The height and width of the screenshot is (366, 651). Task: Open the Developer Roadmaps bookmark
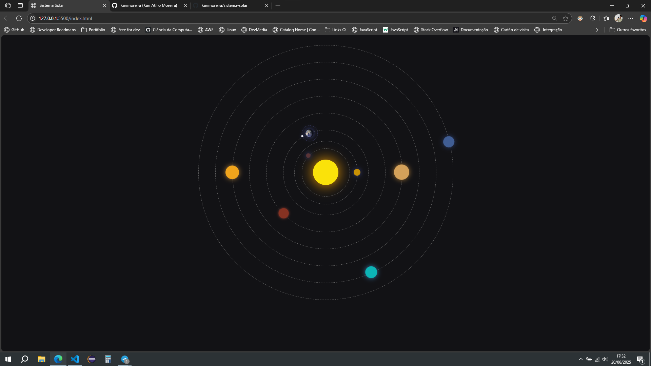click(x=53, y=30)
